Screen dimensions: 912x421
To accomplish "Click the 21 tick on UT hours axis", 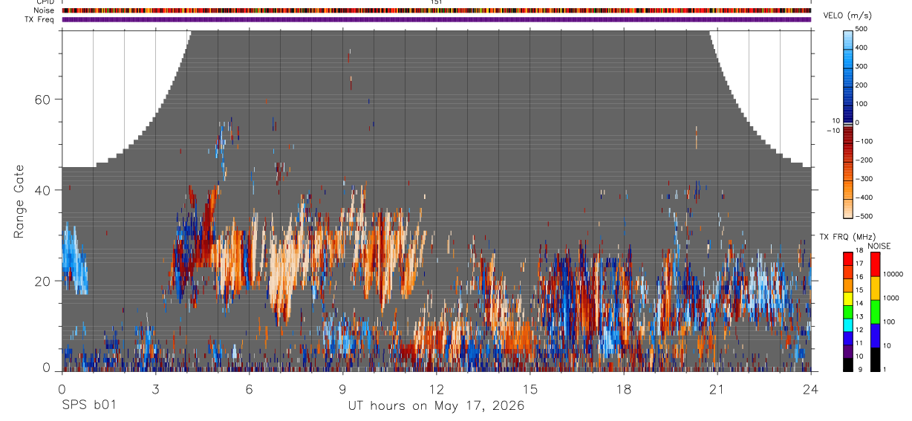I will [717, 388].
